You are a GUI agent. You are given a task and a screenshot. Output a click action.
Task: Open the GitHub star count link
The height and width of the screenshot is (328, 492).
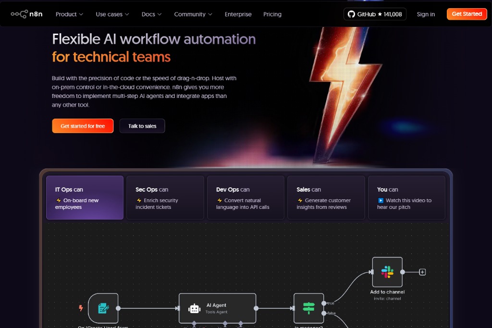click(x=375, y=14)
